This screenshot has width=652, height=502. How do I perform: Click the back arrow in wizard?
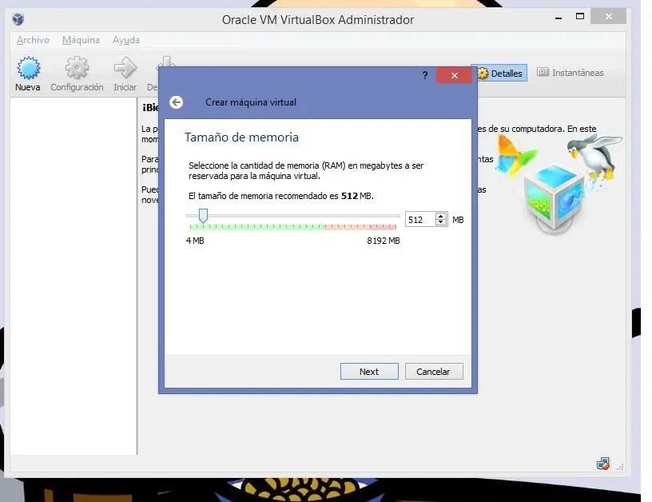point(177,102)
